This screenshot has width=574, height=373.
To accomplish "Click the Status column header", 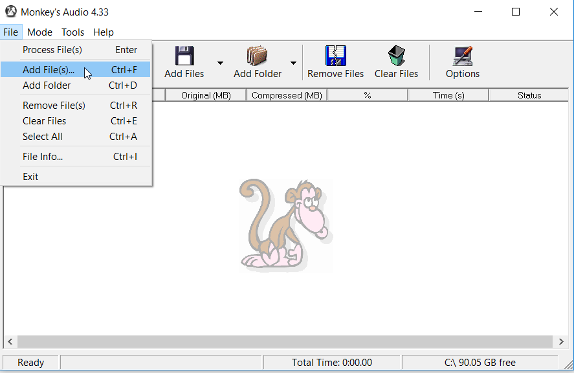I will (x=529, y=95).
